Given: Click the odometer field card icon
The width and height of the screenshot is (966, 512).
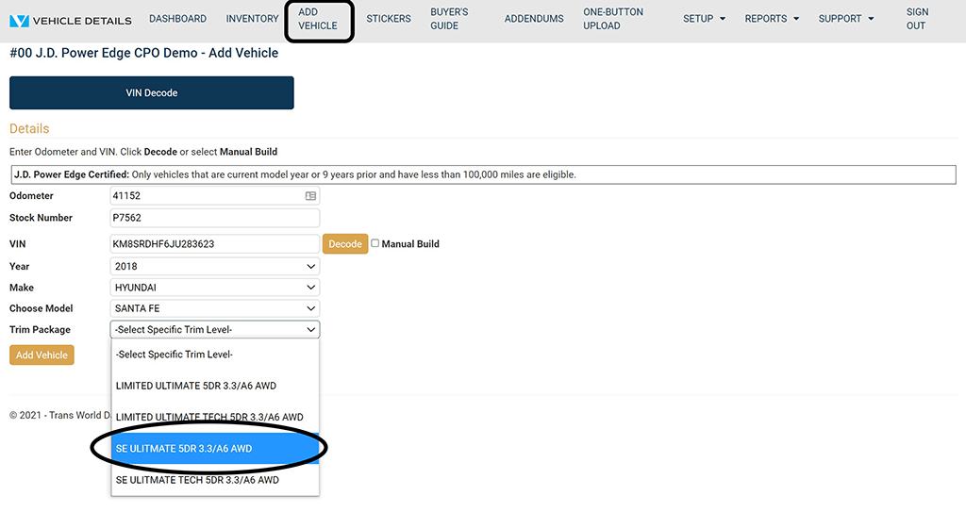Looking at the screenshot, I should click(x=310, y=196).
